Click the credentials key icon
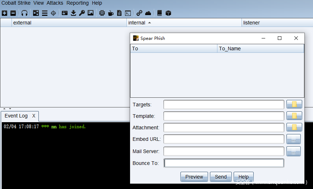 click(x=82, y=13)
